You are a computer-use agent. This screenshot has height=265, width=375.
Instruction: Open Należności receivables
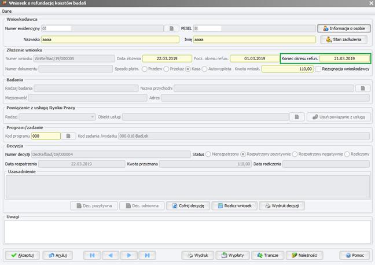coord(304,255)
